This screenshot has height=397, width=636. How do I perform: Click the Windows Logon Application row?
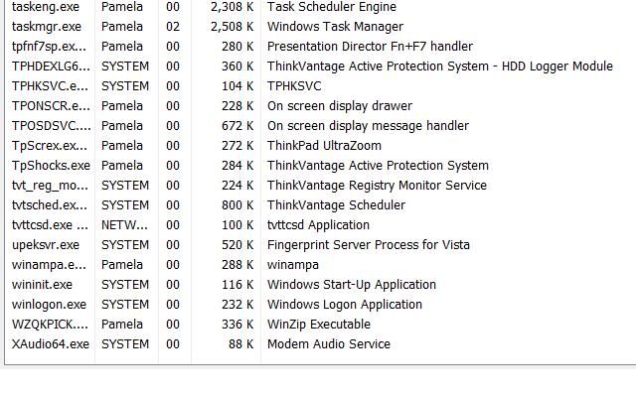coord(344,305)
